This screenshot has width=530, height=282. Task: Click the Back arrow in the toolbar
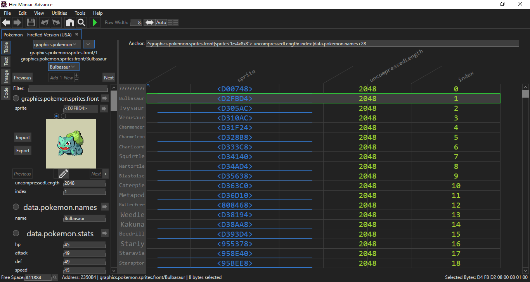point(6,22)
